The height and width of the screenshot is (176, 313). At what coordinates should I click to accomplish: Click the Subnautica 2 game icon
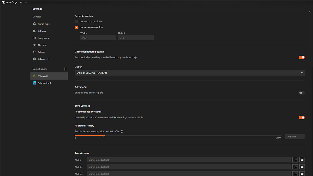click(x=34, y=83)
